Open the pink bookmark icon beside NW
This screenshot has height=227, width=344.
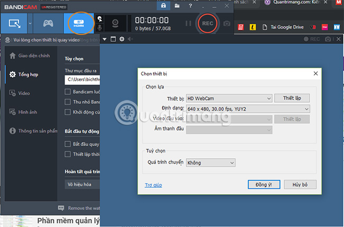[325, 27]
